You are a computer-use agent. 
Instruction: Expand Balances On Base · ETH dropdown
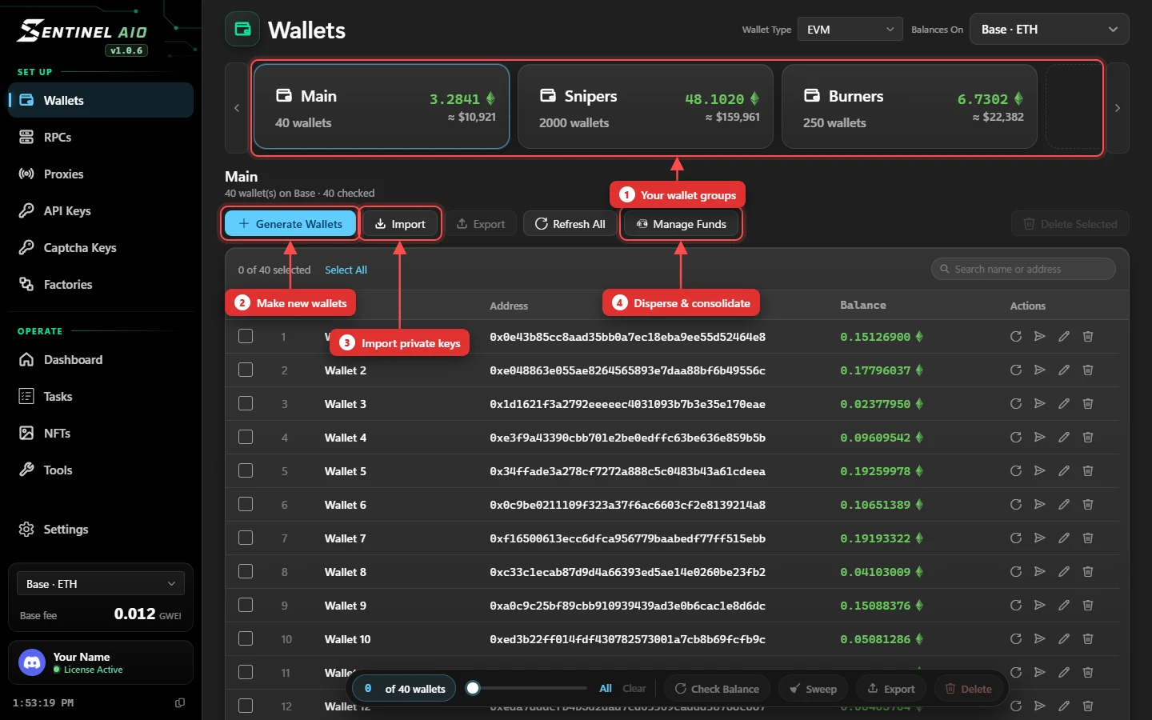(x=1049, y=30)
